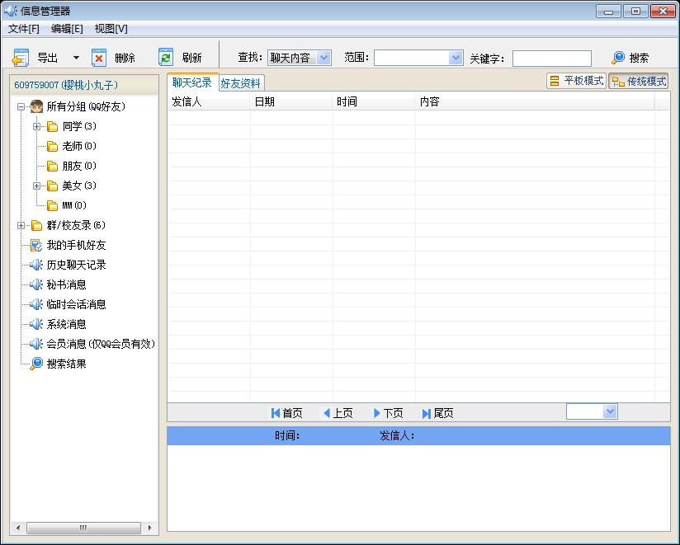Expand the 美女 (3) group
This screenshot has height=545, width=680.
(x=37, y=186)
